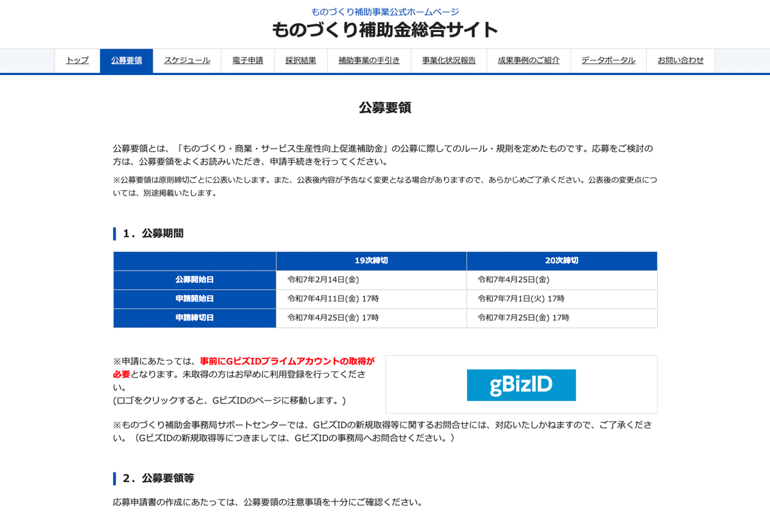Click the 20次締切 column header
This screenshot has height=513, width=770.
pos(562,261)
